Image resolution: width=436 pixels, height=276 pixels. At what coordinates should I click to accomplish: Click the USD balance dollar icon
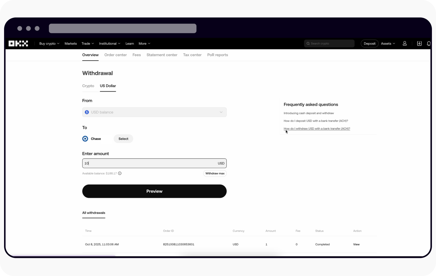[x=87, y=112]
